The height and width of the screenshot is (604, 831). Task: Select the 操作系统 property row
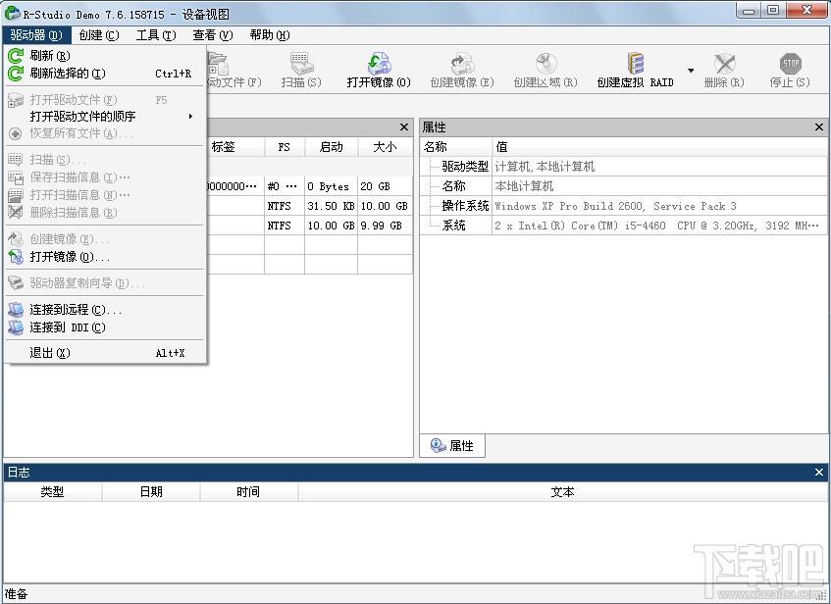coord(624,206)
